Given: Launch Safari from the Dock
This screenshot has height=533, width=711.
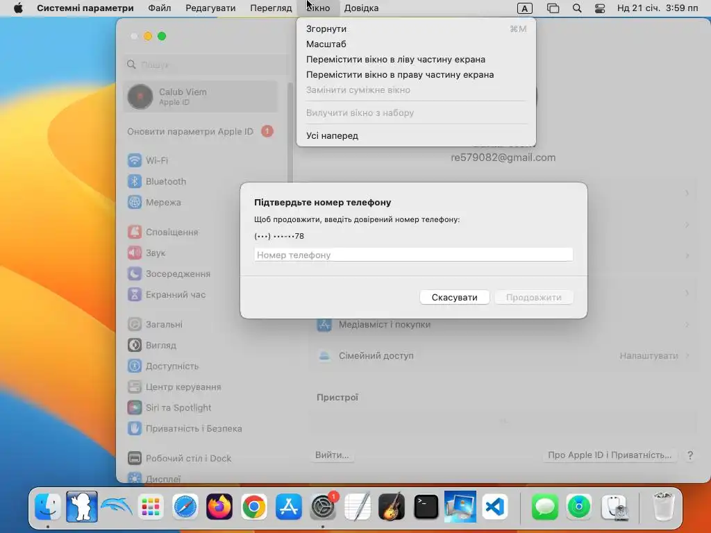Looking at the screenshot, I should pyautogui.click(x=185, y=507).
